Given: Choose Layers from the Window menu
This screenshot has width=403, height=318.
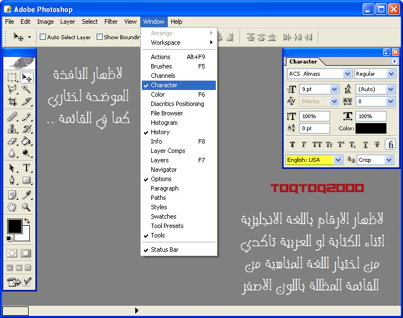Looking at the screenshot, I should point(160,160).
